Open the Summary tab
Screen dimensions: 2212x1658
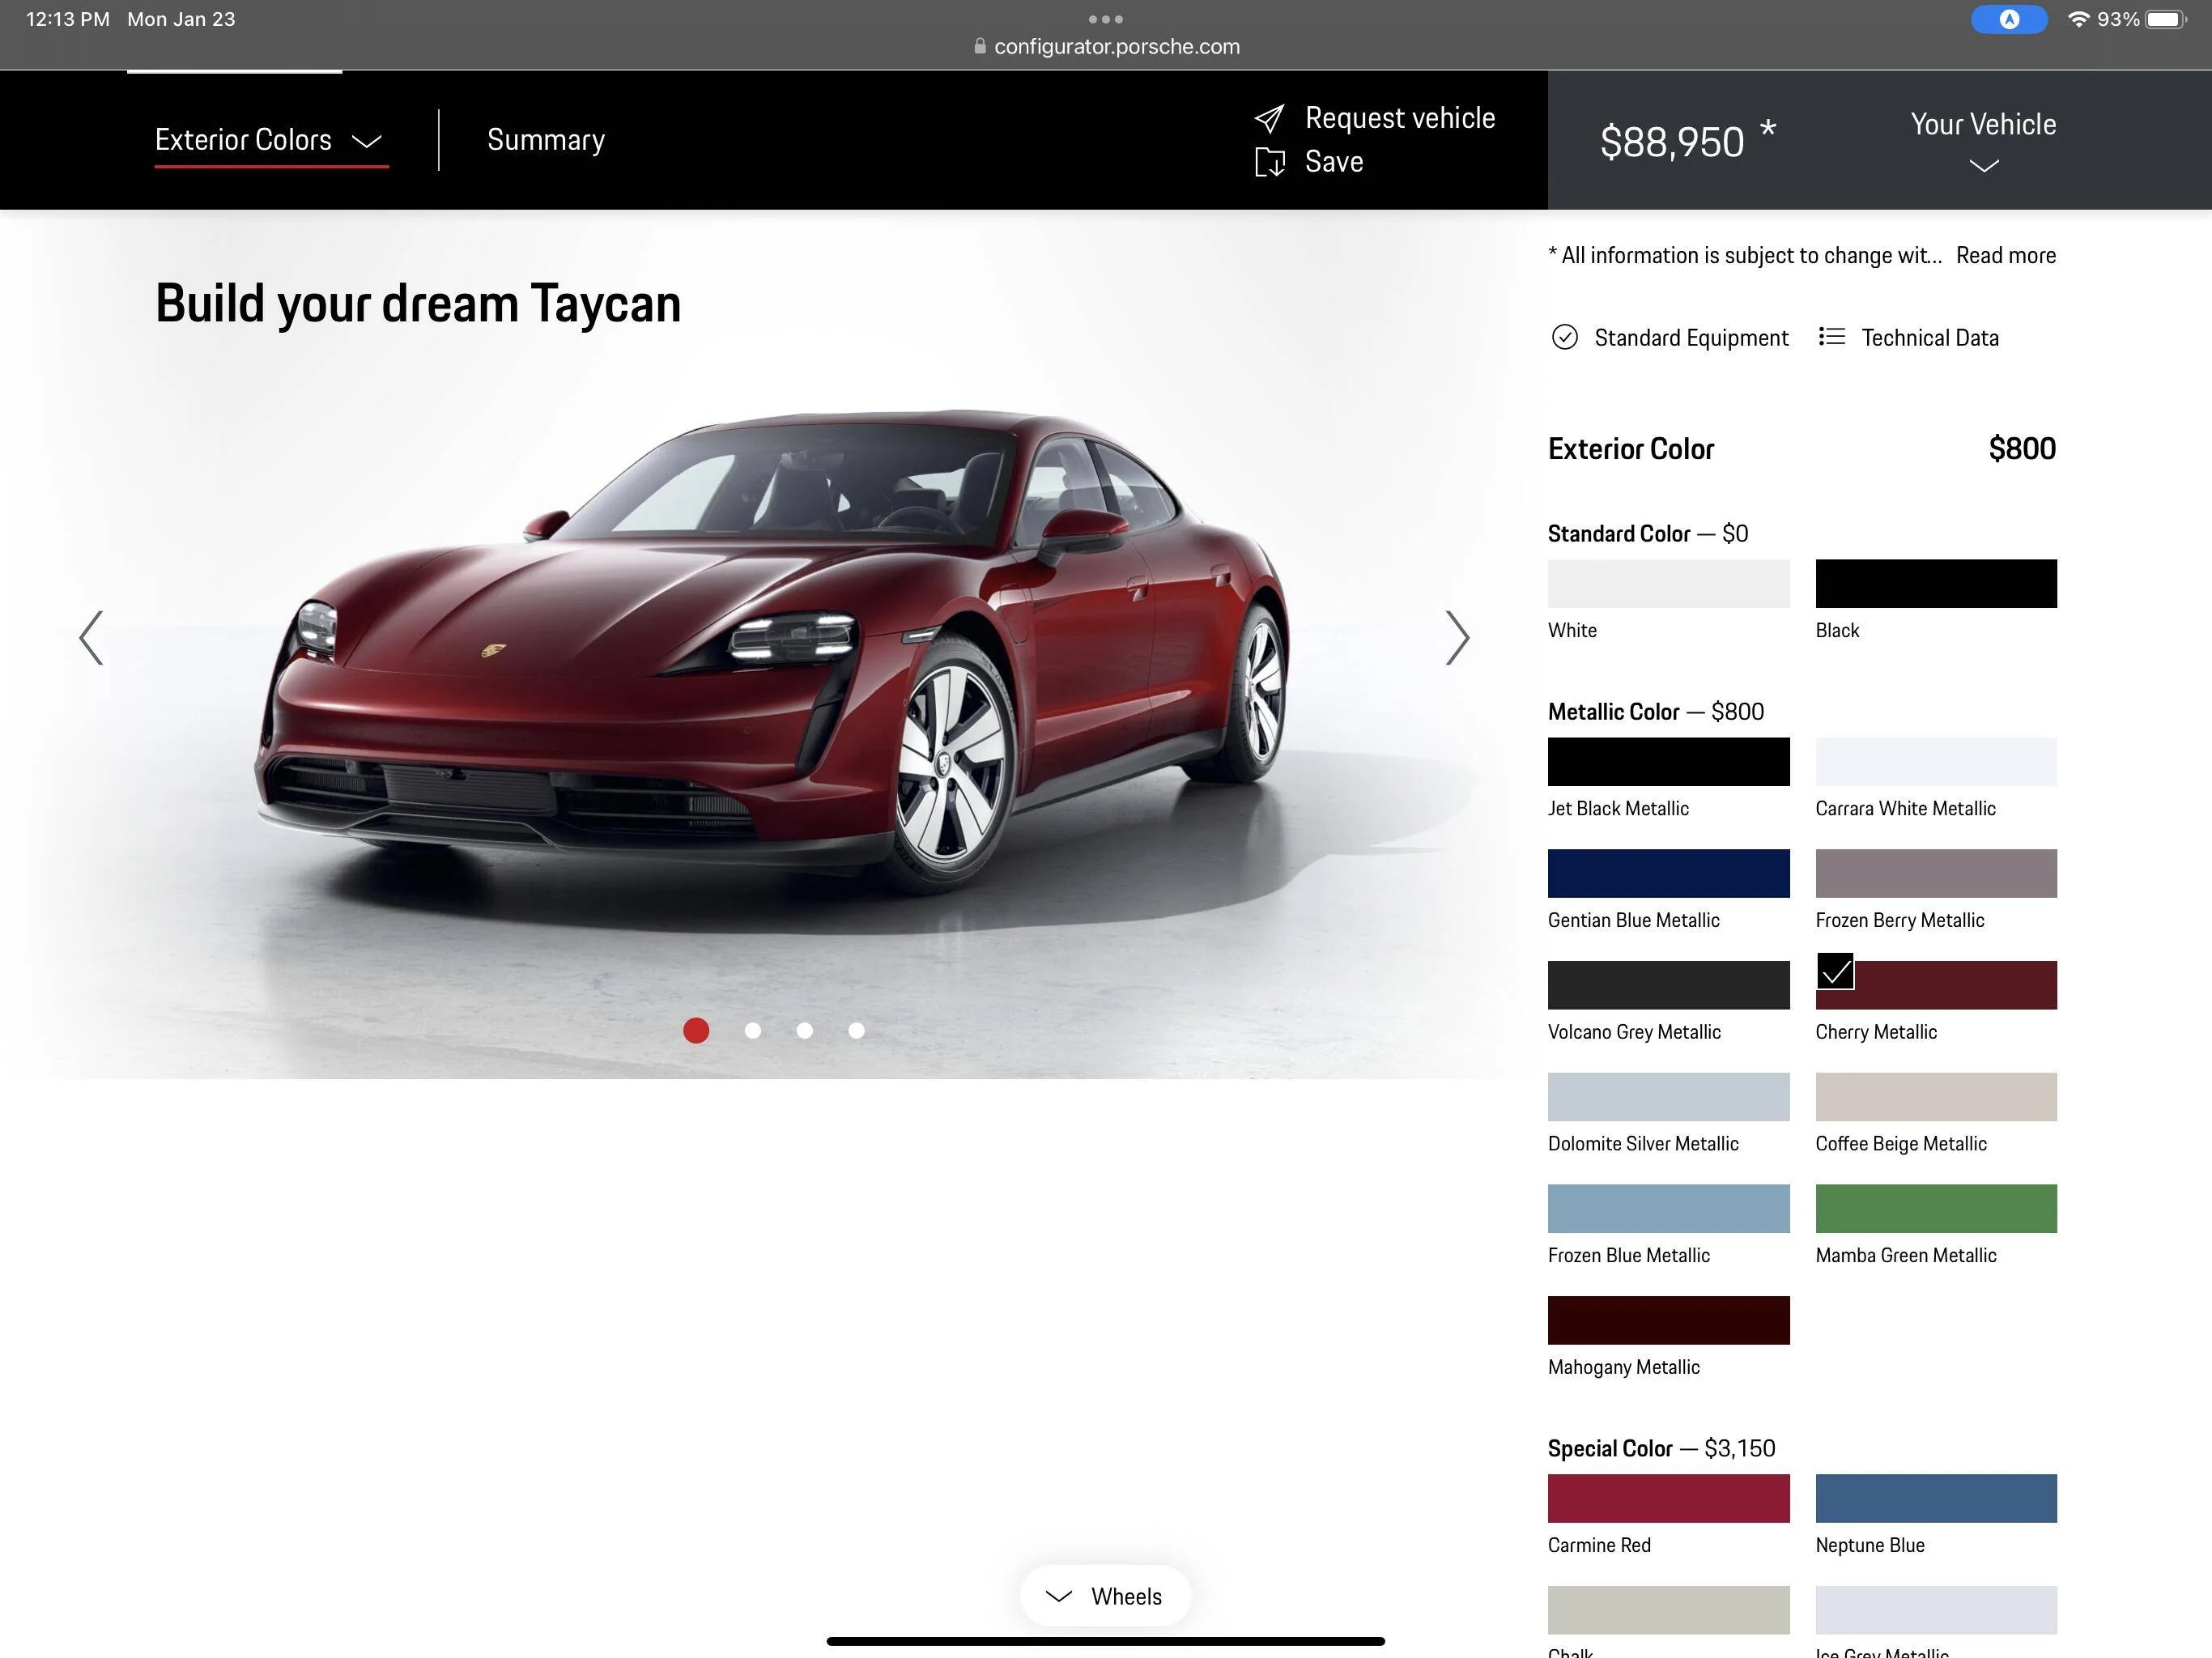(546, 140)
